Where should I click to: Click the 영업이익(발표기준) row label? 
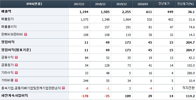[x=16, y=50]
